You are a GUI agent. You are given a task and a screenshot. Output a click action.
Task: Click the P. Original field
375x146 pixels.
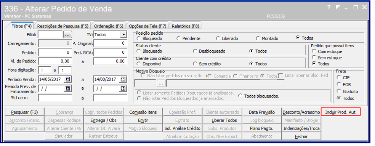110,43
